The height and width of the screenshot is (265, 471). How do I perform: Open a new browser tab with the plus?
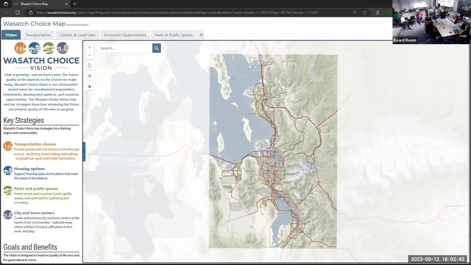coord(74,4)
